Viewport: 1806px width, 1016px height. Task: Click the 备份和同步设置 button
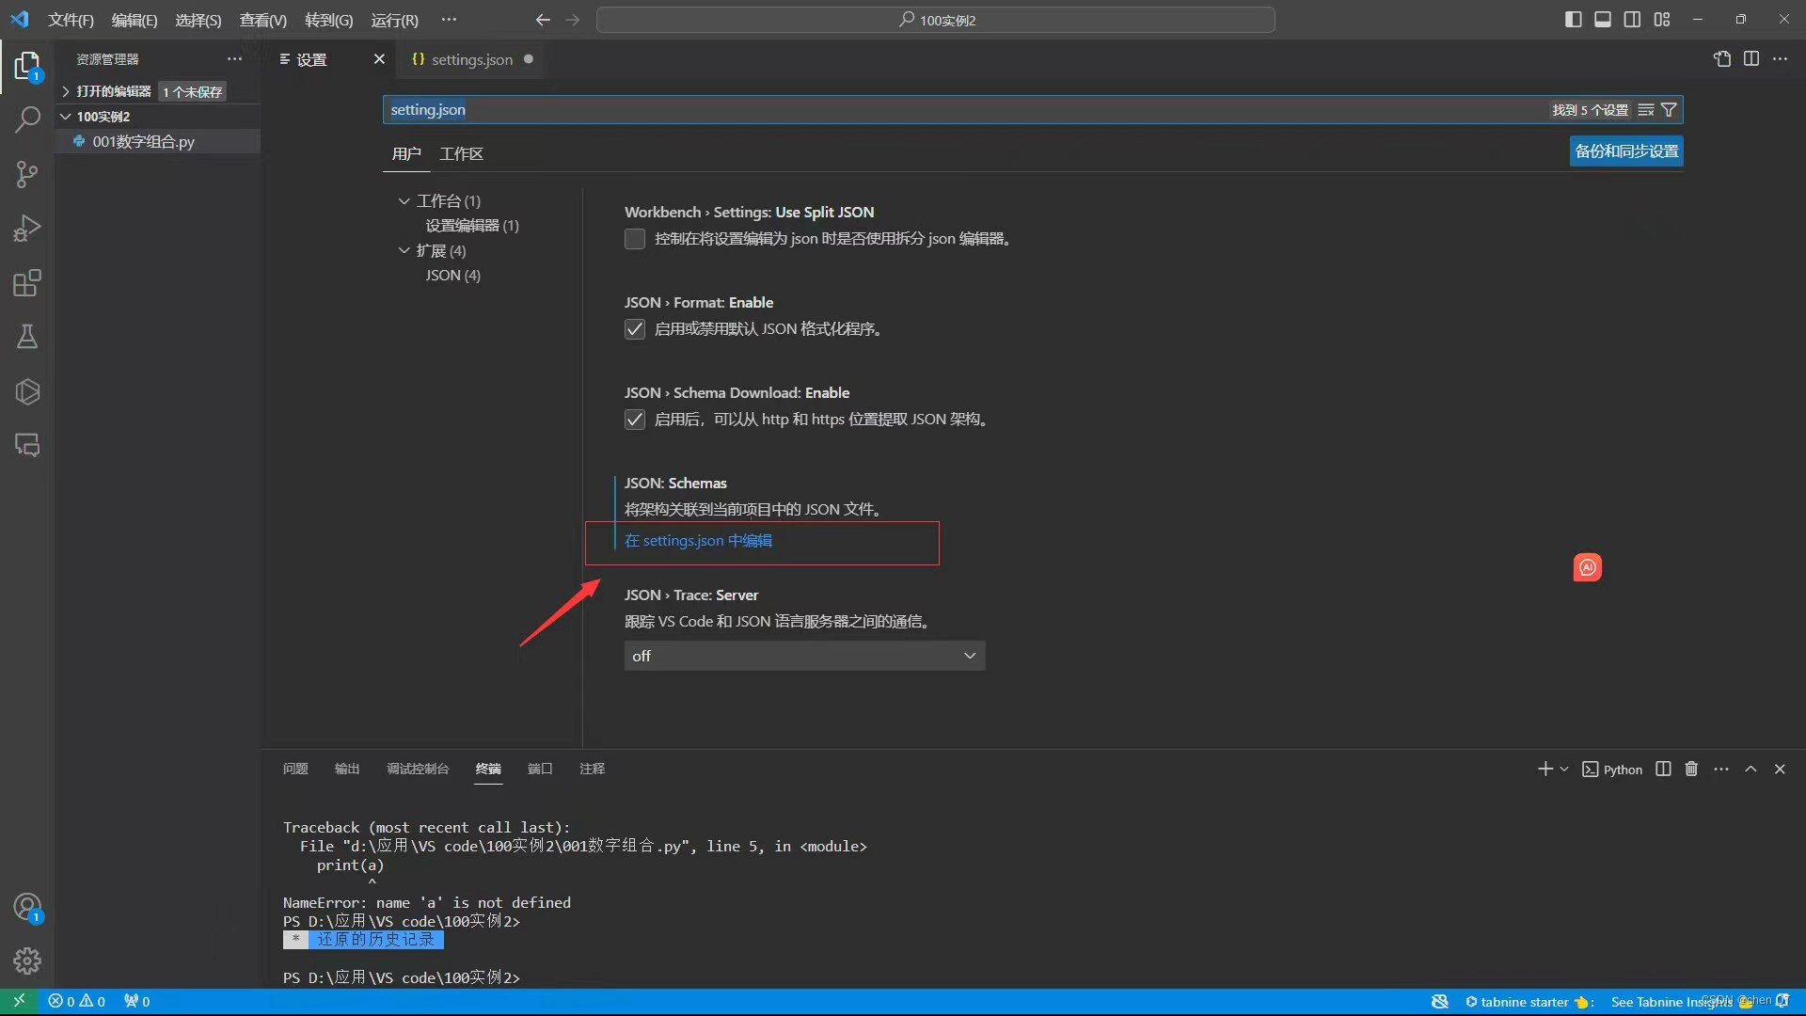pos(1626,151)
